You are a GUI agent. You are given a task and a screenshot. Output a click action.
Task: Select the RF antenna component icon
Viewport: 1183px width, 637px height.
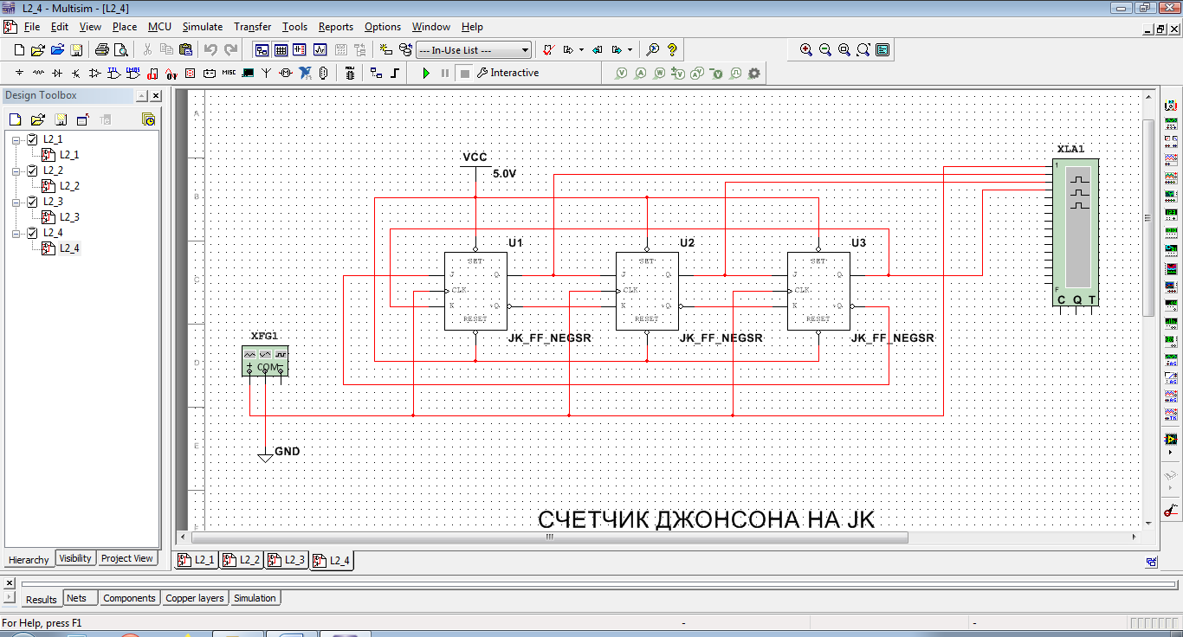click(x=267, y=74)
